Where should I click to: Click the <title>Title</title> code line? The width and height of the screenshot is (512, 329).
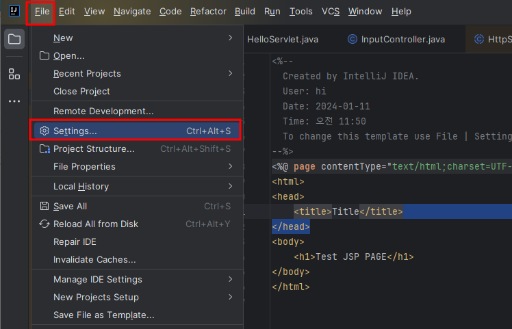coord(348,211)
